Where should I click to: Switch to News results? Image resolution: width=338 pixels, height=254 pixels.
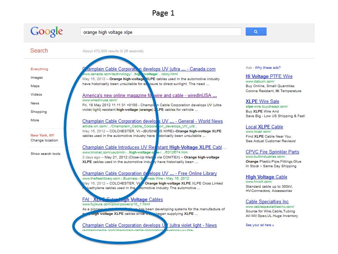(x=35, y=103)
